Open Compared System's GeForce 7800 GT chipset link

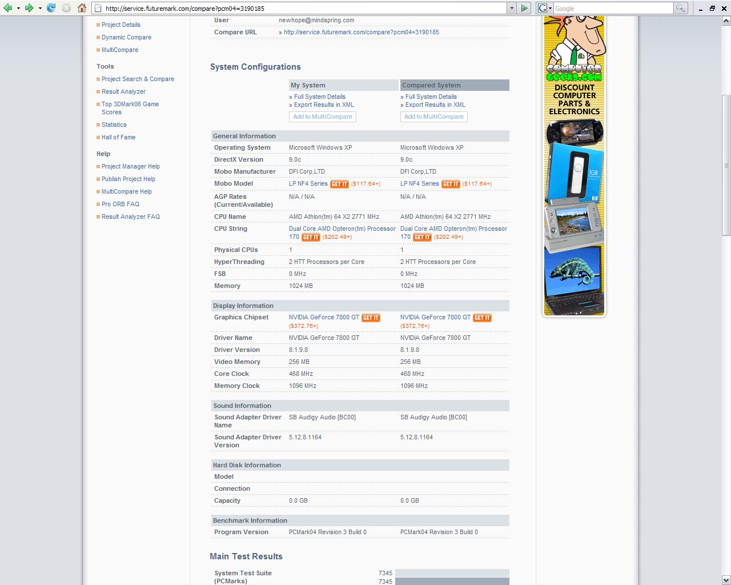pos(435,317)
